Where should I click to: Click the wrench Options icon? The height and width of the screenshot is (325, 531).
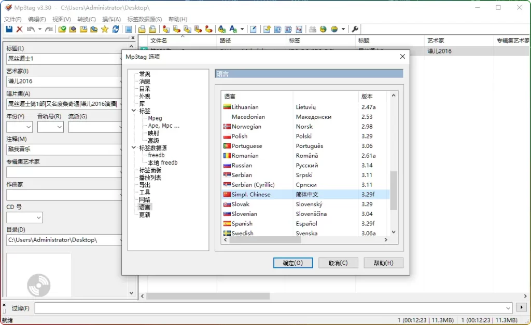355,29
